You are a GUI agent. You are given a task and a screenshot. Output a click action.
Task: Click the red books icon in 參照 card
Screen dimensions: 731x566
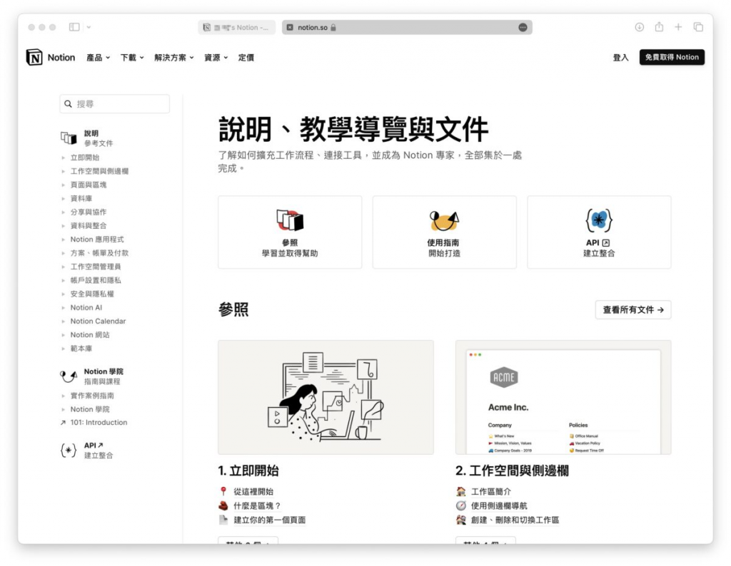pos(290,220)
